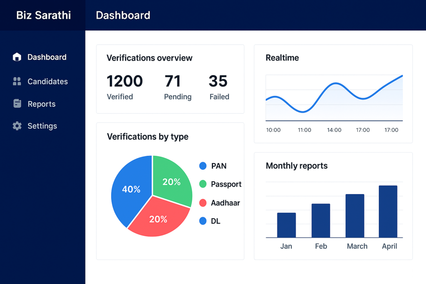426x284 pixels.
Task: Click the blue dot beside DL
Action: click(203, 221)
